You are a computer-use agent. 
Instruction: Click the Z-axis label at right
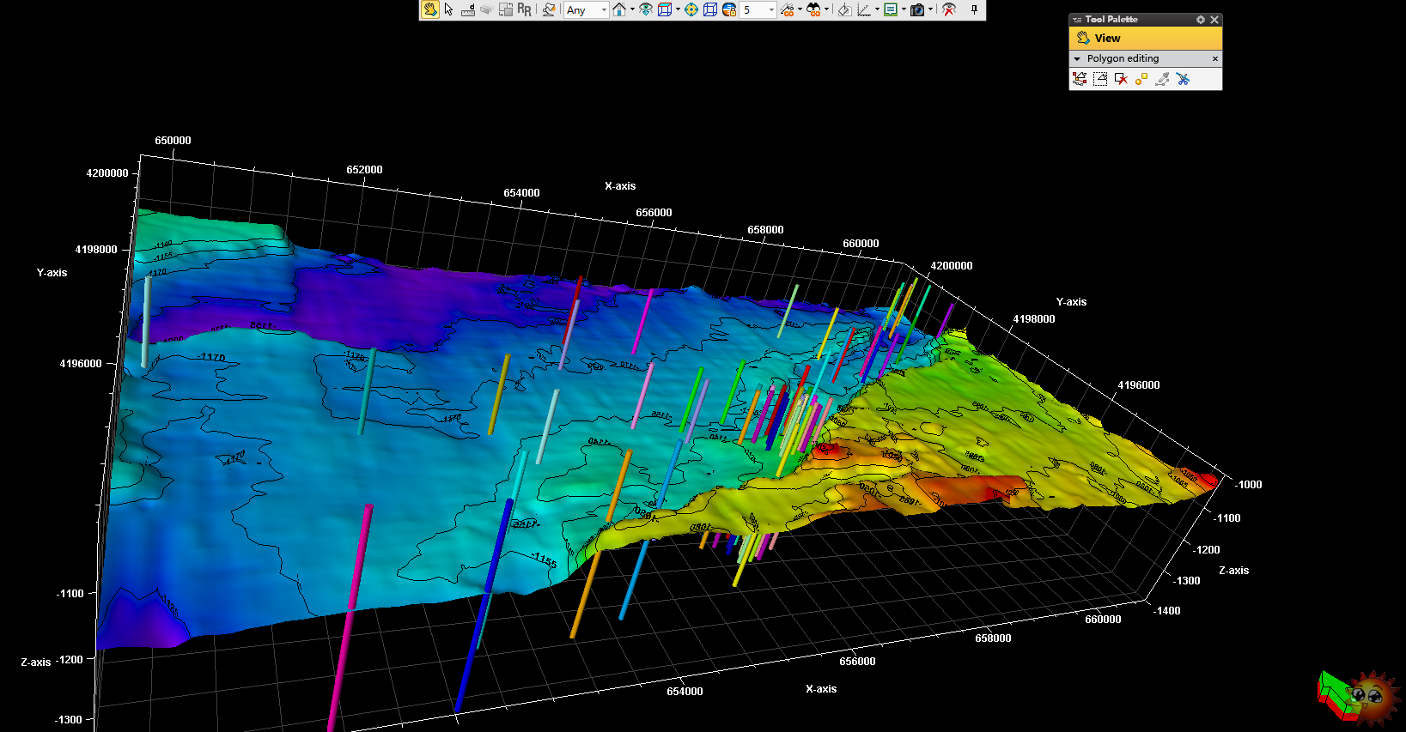pyautogui.click(x=1233, y=570)
